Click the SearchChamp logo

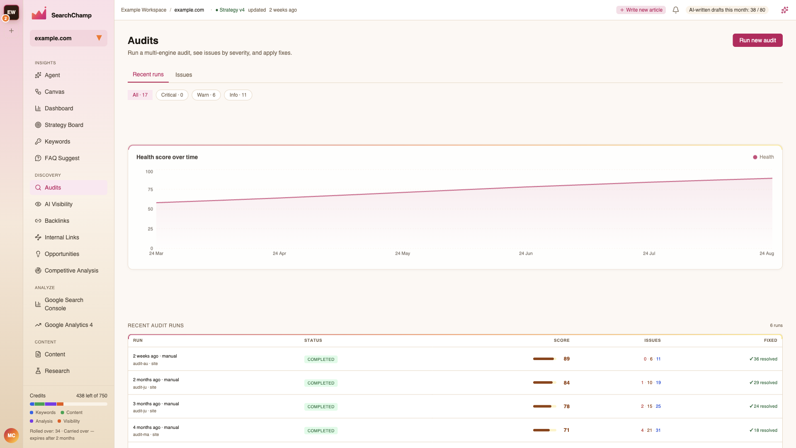61,14
